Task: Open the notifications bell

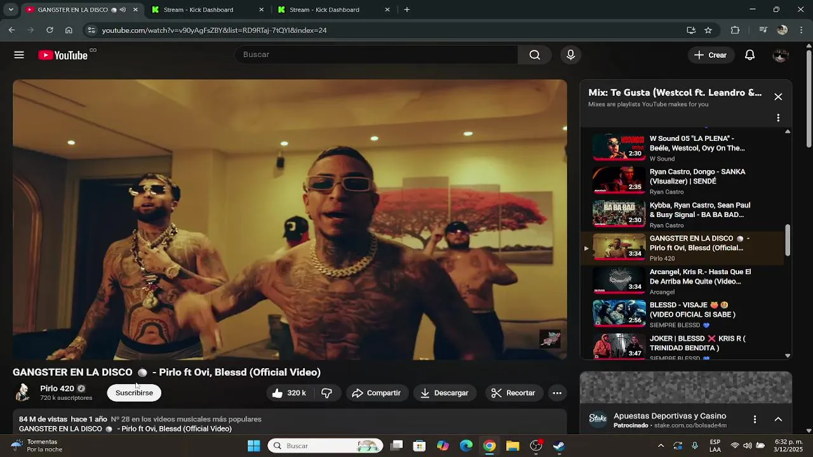Action: [x=749, y=55]
